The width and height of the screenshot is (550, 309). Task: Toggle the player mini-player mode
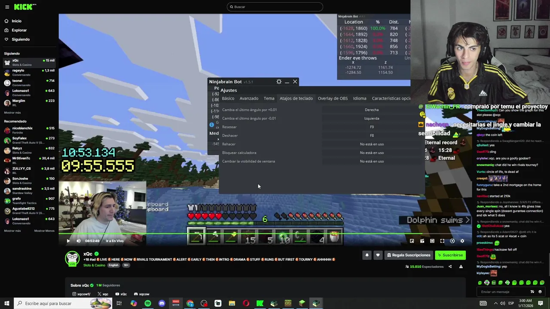tap(412, 241)
